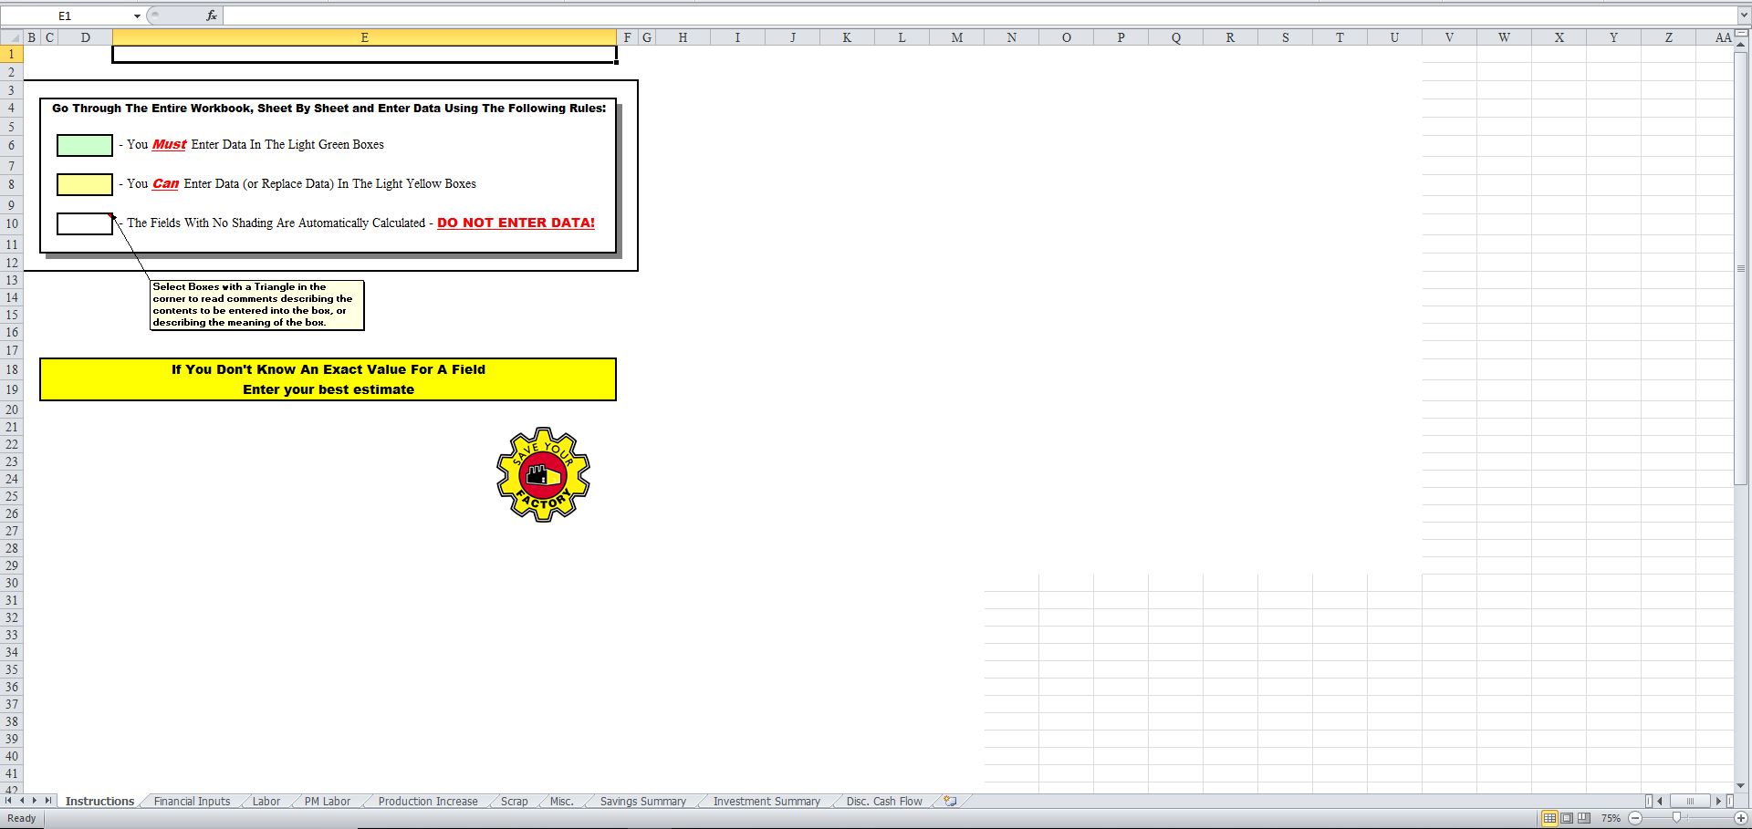
Task: Click into the formula bar input
Action: coord(979,16)
